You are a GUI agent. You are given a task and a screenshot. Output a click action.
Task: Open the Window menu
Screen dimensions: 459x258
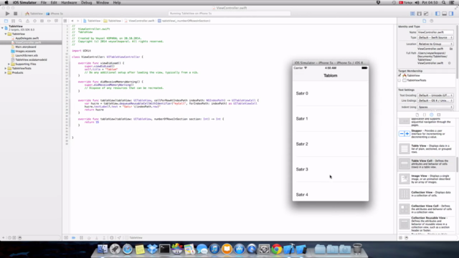pos(102,3)
